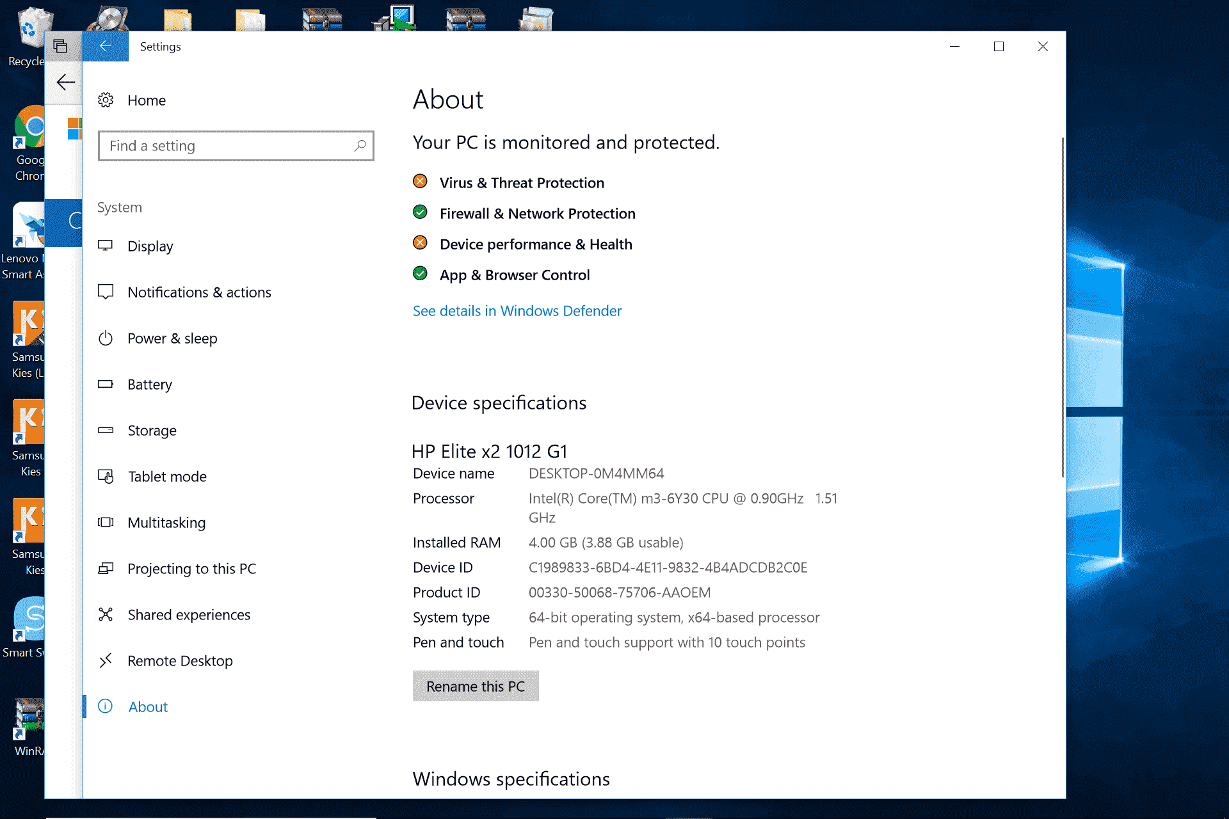The width and height of the screenshot is (1229, 819).
Task: Click the Virus & Threat Protection warning icon
Action: (420, 182)
